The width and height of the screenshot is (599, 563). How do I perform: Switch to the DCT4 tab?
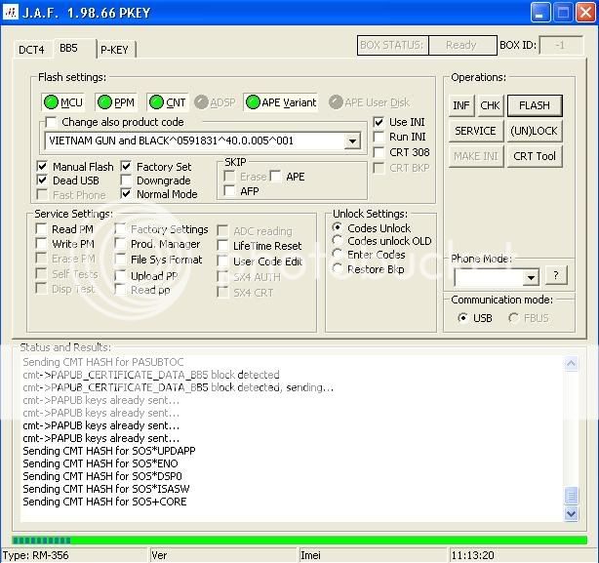[34, 49]
